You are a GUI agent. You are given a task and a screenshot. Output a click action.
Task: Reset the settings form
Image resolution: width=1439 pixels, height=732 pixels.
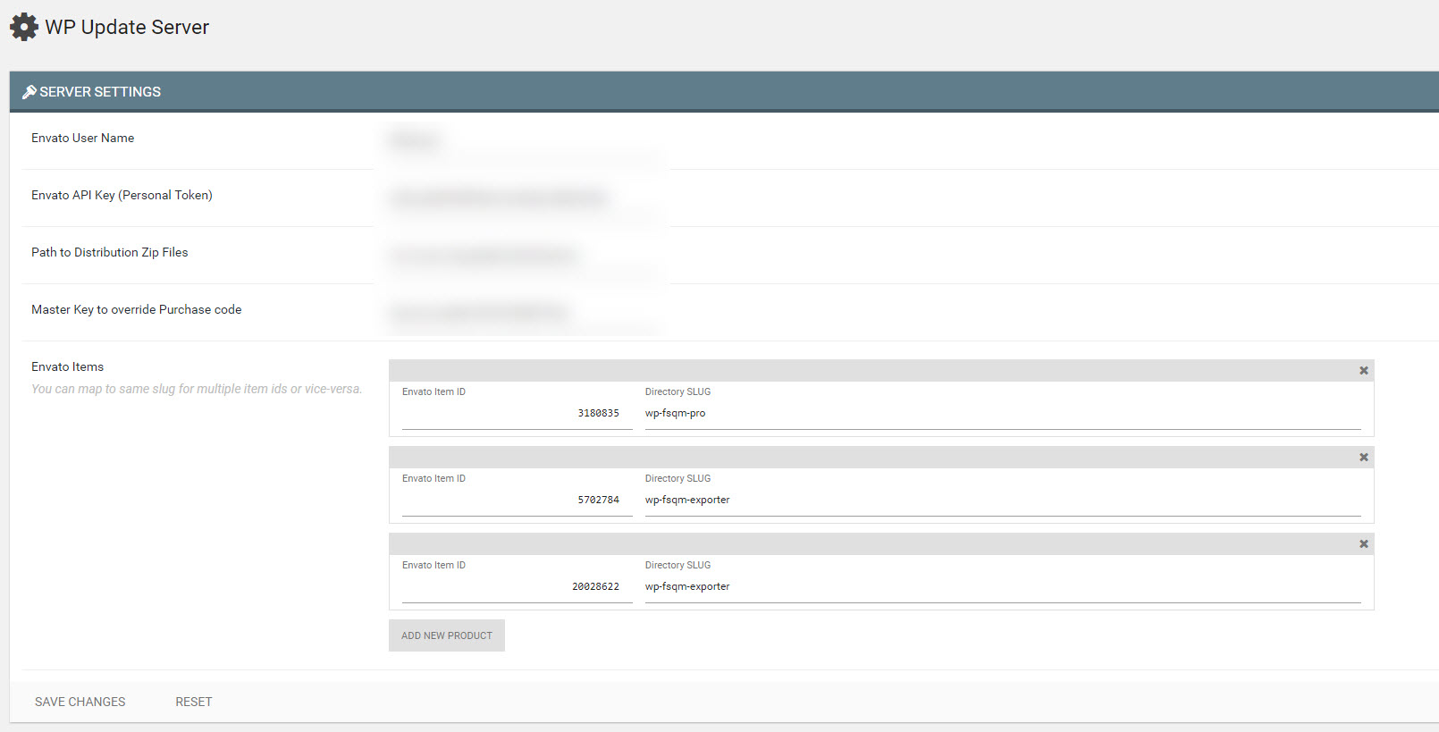(194, 702)
